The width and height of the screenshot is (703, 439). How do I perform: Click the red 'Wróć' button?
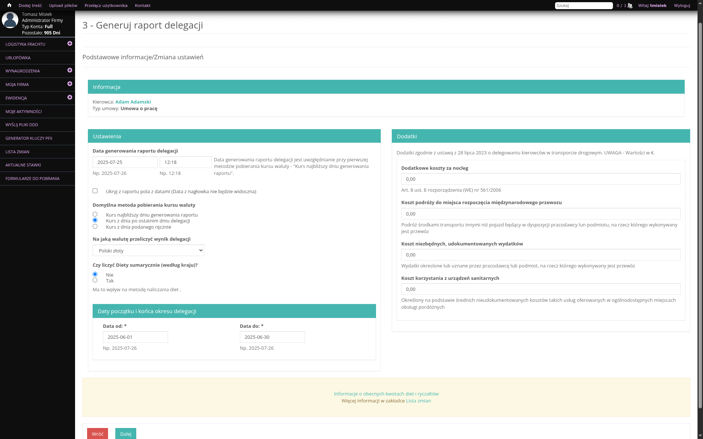click(97, 434)
